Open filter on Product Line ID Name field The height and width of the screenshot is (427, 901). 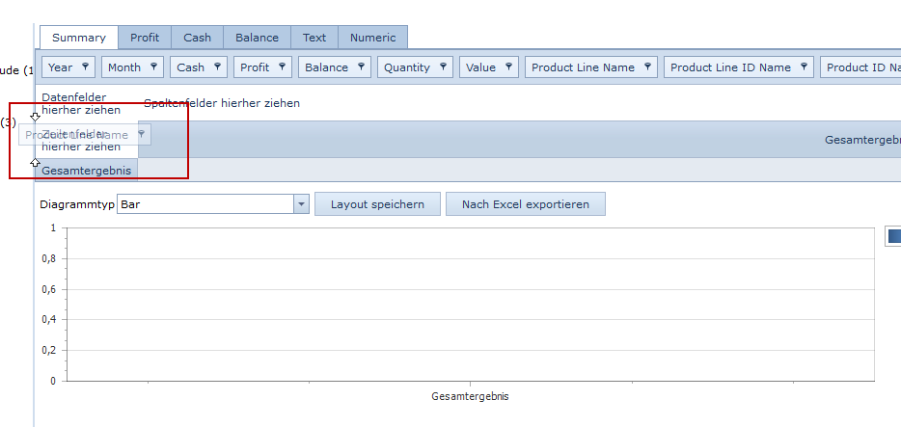[x=804, y=67]
